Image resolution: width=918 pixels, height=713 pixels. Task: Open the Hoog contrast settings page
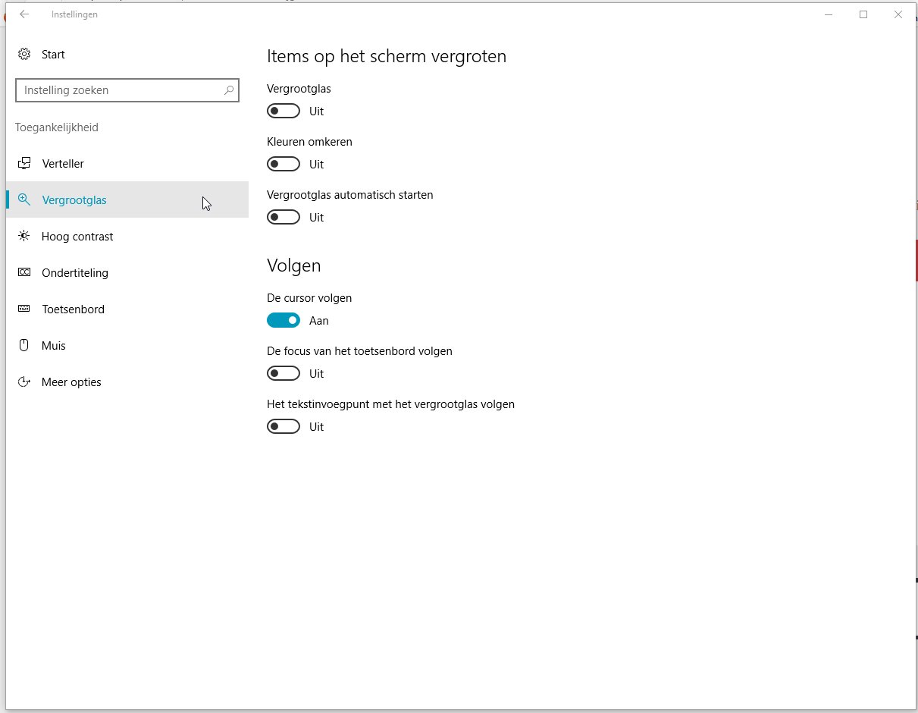pos(77,237)
